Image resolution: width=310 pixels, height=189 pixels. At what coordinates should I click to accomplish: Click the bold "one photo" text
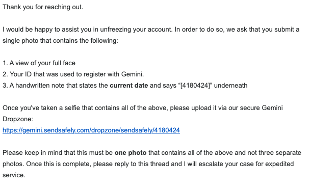131,153
